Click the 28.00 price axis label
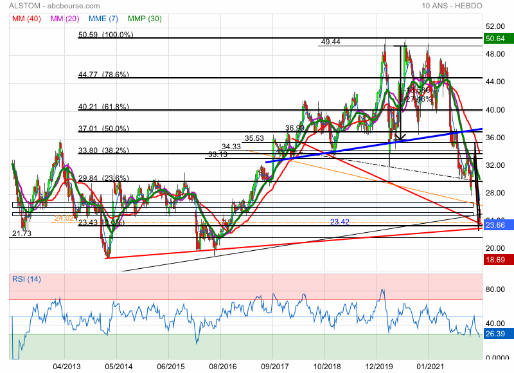The image size is (514, 373). pos(495,192)
